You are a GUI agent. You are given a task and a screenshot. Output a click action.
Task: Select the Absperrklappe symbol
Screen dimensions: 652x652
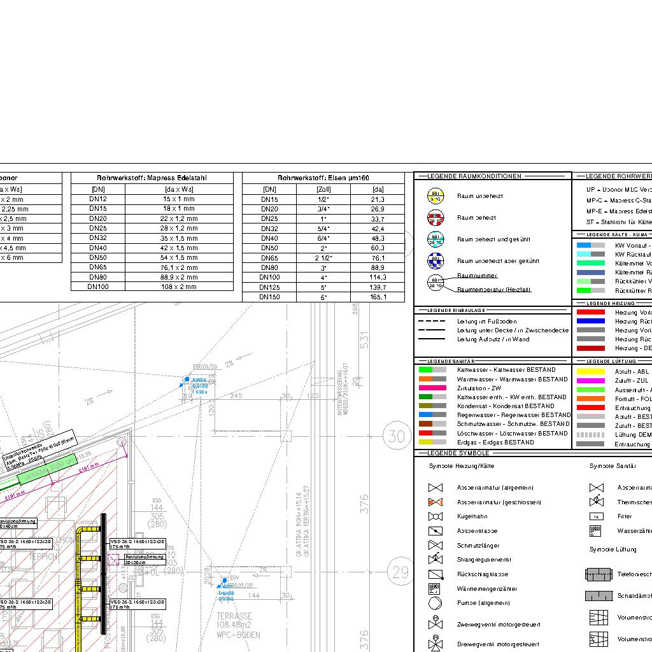point(436,531)
